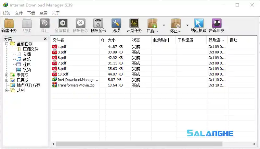This screenshot has height=149, width=260.
Task: Select 视频 category in tree
Action: tap(27, 70)
